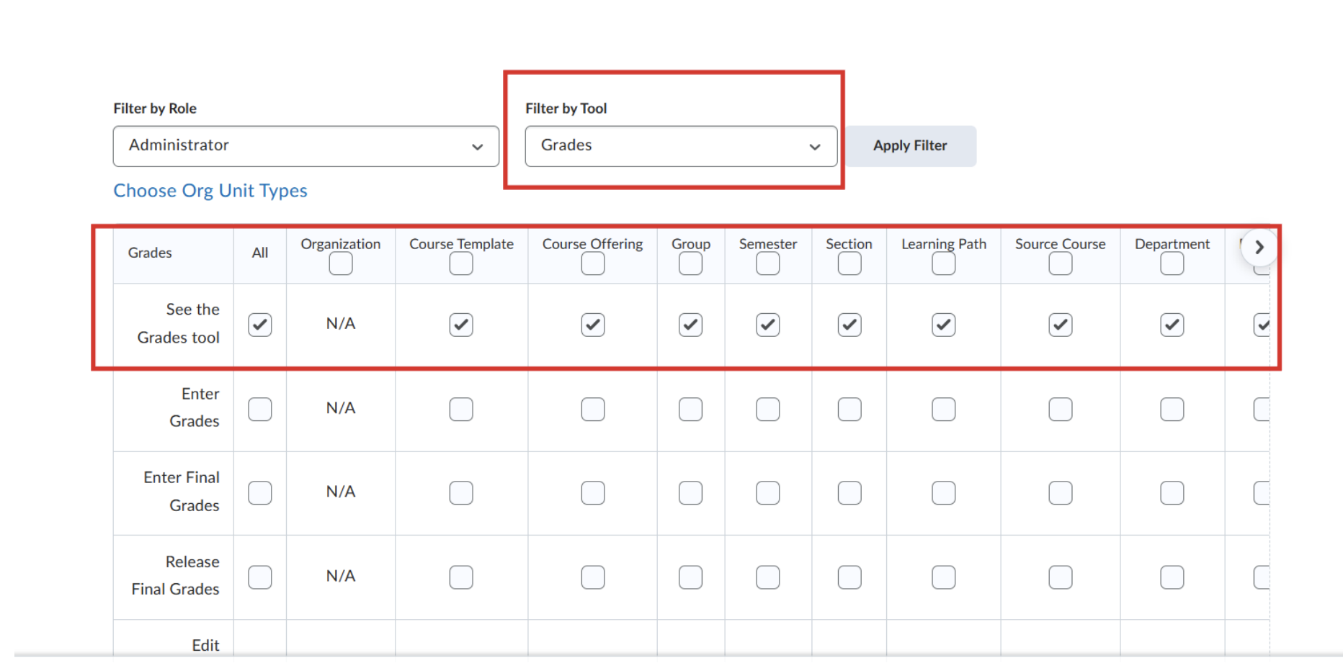Click N/A in Enter Grades Organization cell
The height and width of the screenshot is (668, 1343).
click(341, 408)
